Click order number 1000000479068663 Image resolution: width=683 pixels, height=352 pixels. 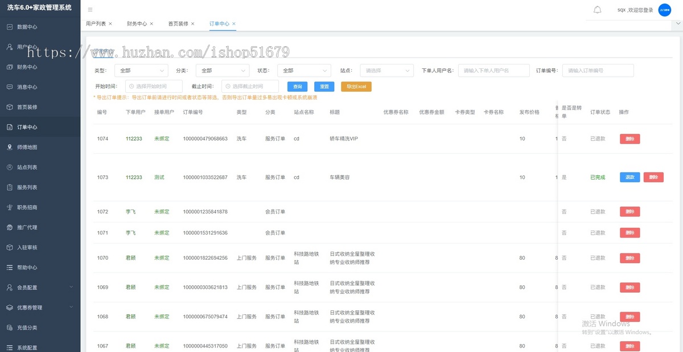(205, 138)
